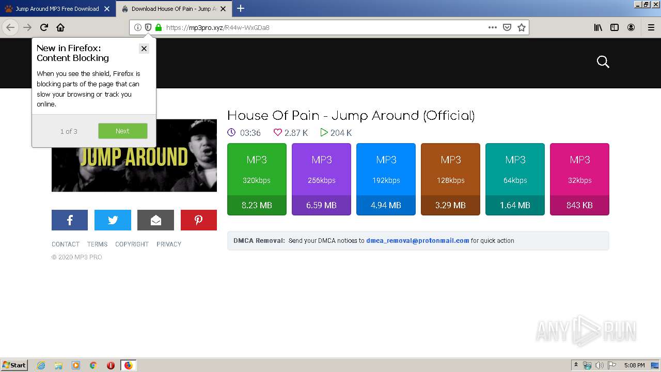The image size is (661, 372).
Task: Download MP3 320kbps 8.23 MB
Action: 257,179
